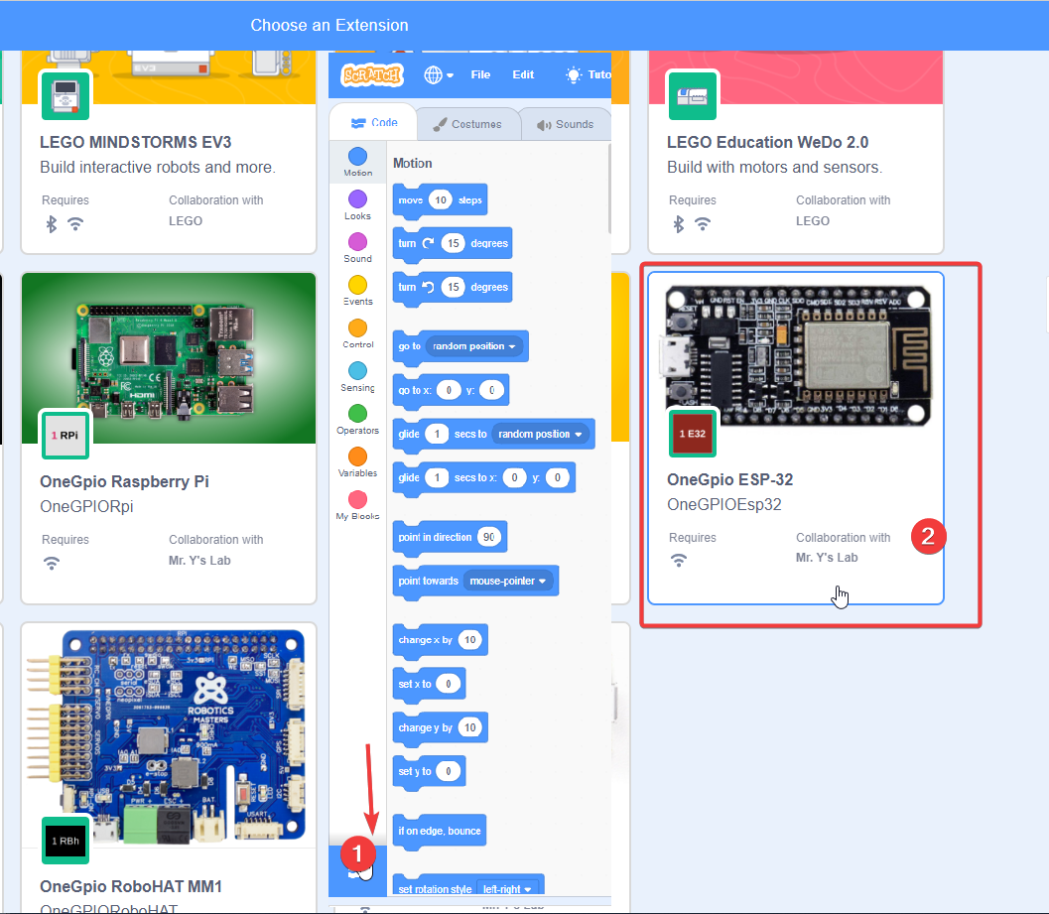Click the move 10 steps block
The width and height of the screenshot is (1049, 914).
[x=440, y=200]
